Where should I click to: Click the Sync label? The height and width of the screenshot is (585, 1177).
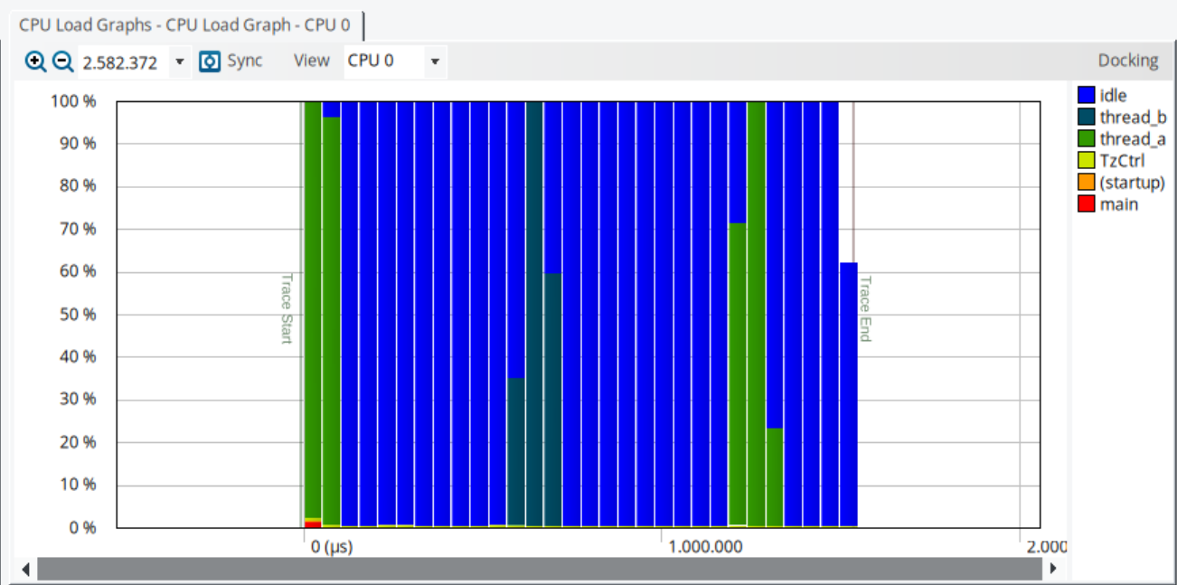tap(244, 61)
